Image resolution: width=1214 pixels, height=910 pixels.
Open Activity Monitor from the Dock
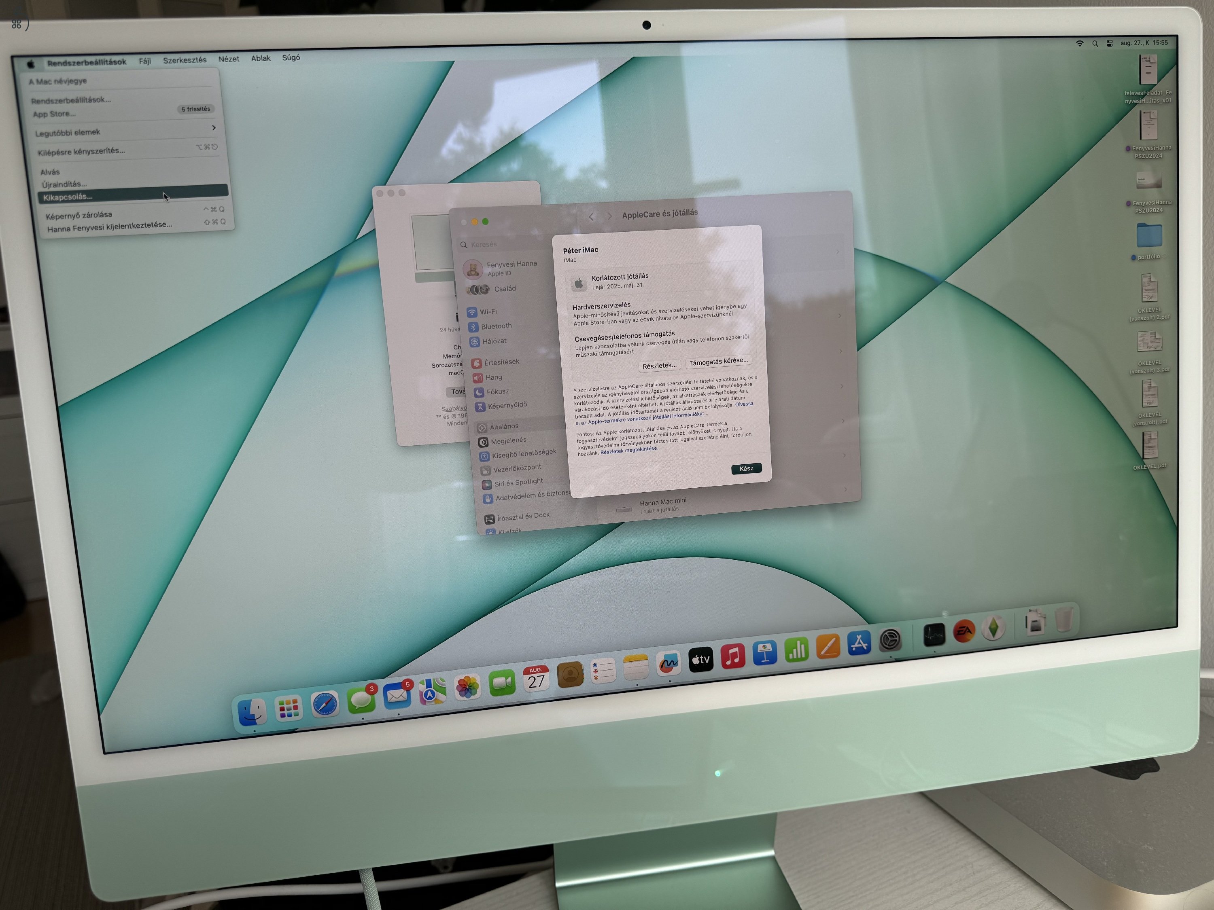(x=934, y=634)
